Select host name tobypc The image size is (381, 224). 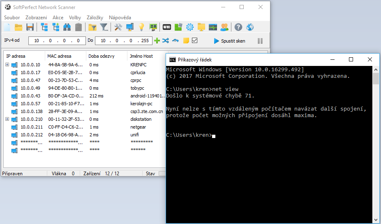(137, 88)
